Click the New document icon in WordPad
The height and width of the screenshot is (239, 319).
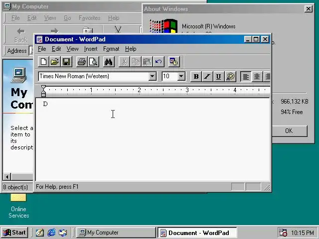point(43,62)
